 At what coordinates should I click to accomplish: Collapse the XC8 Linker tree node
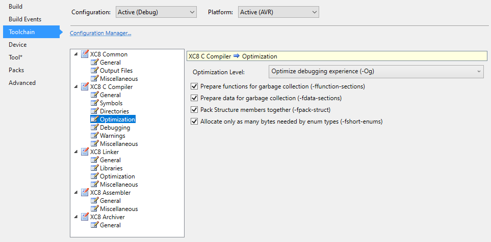coord(76,152)
